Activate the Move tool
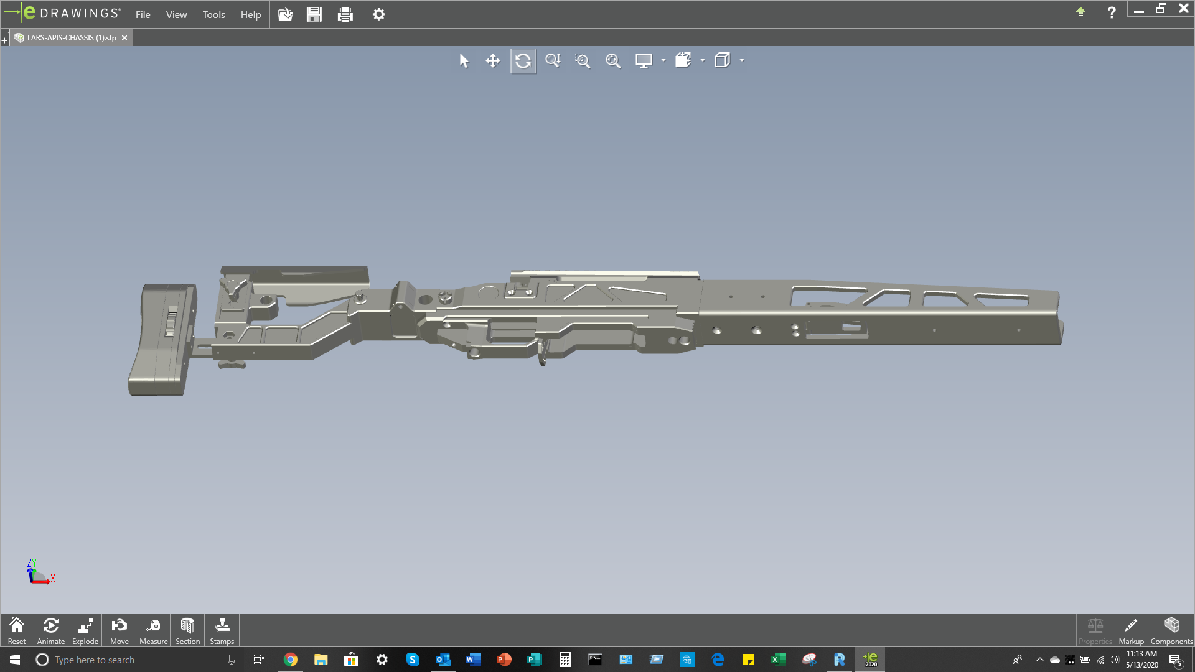Screen dimensions: 1195x672 click(119, 630)
